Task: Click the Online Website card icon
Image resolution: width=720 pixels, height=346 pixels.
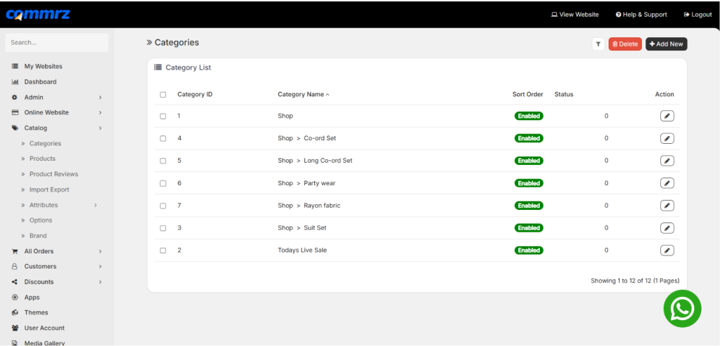Action: coord(15,112)
